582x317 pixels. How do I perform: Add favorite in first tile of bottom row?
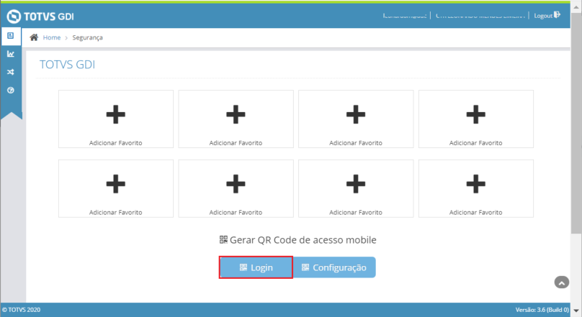pos(116,188)
